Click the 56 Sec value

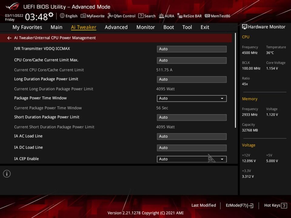pyautogui.click(x=162, y=108)
